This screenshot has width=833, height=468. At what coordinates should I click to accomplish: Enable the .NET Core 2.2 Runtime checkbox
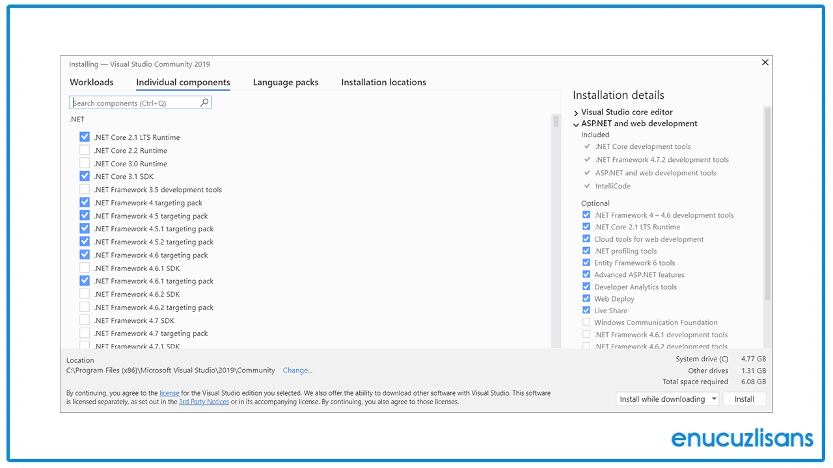point(85,150)
